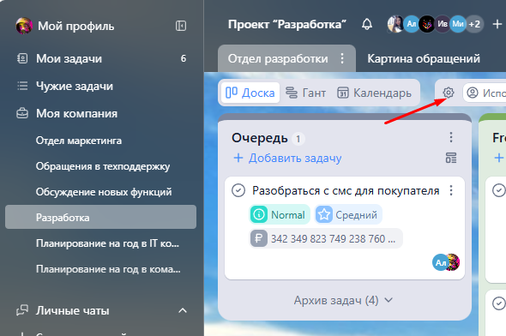506x336 pixels.
Task: Open the Отдел разработки tab options menu
Action: tap(342, 58)
